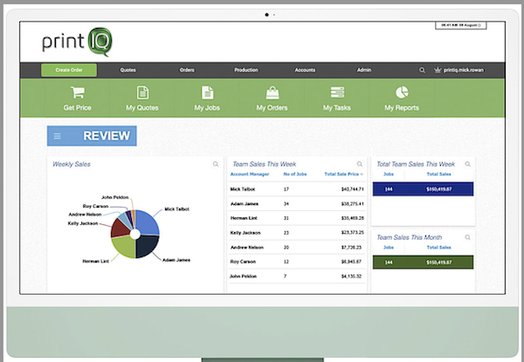
Task: Open My Reports pie icon
Action: [x=402, y=92]
